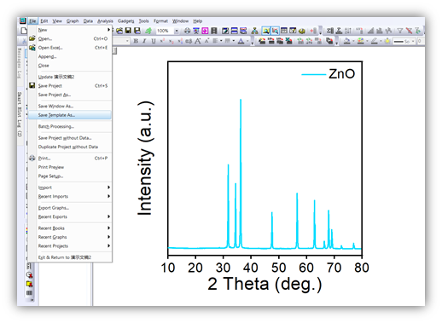Click the magnifier icon with red cross
The width and height of the screenshot is (442, 323).
tap(275, 31)
